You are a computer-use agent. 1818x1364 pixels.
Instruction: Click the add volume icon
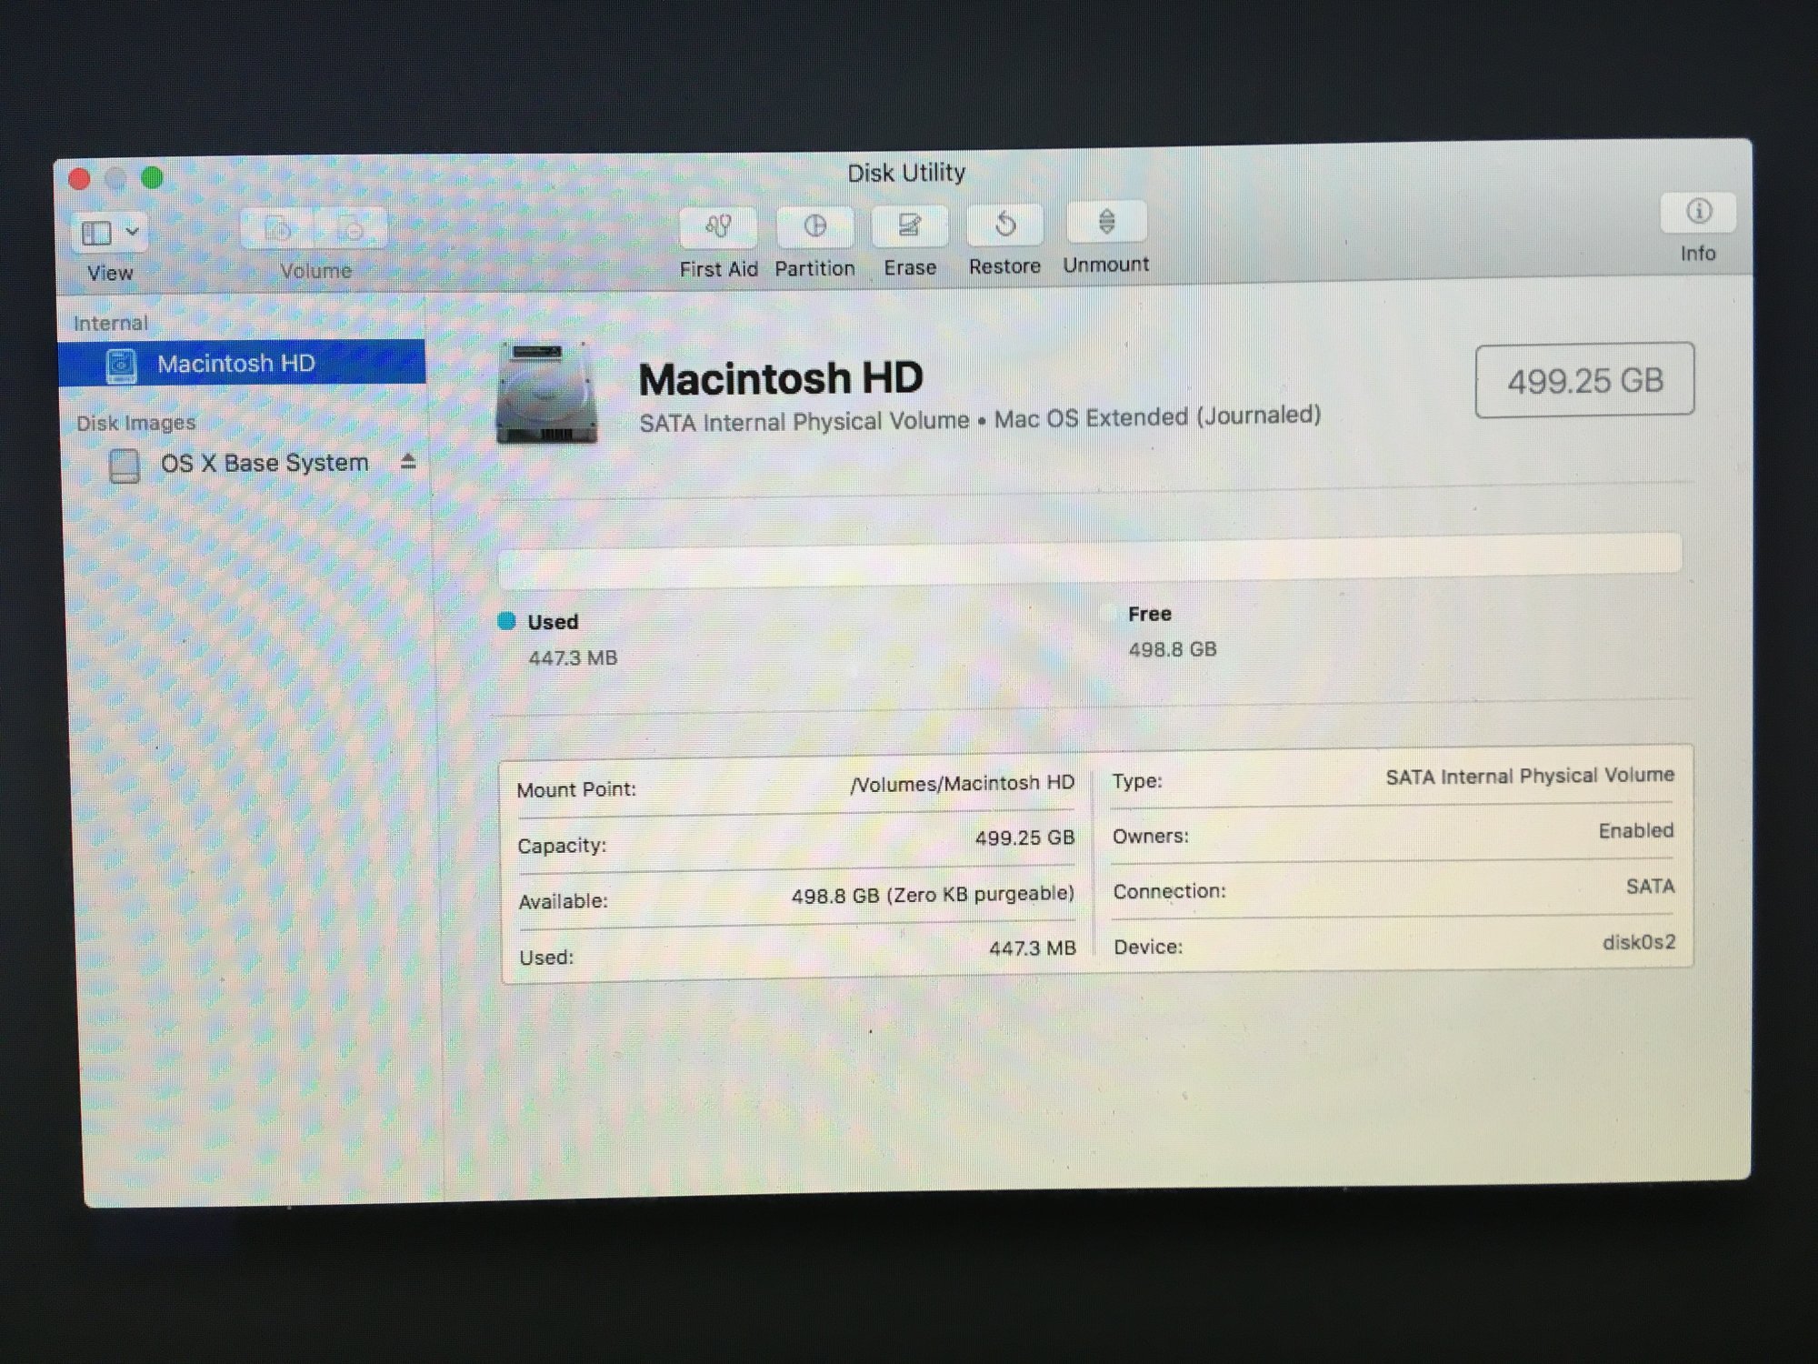point(278,228)
